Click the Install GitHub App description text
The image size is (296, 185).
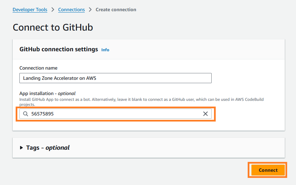point(142,102)
